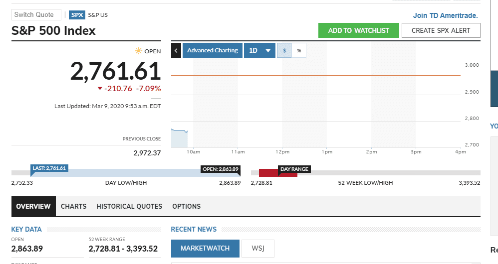Screen dimensions: 498x264
Task: Click Add to Watchlist button
Action: click(358, 30)
